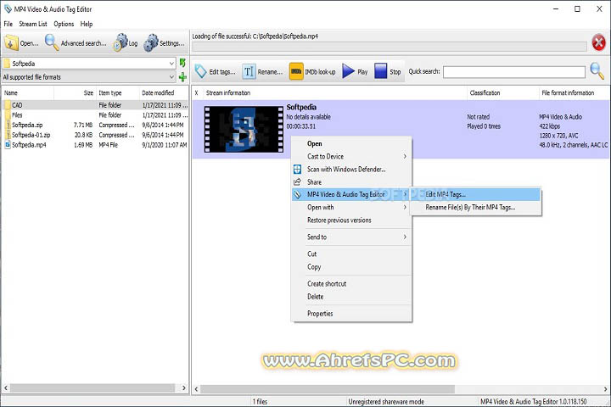Click the tag icon beside MP4 Video & Audio Tag Editor
611x407 pixels.
coord(297,194)
